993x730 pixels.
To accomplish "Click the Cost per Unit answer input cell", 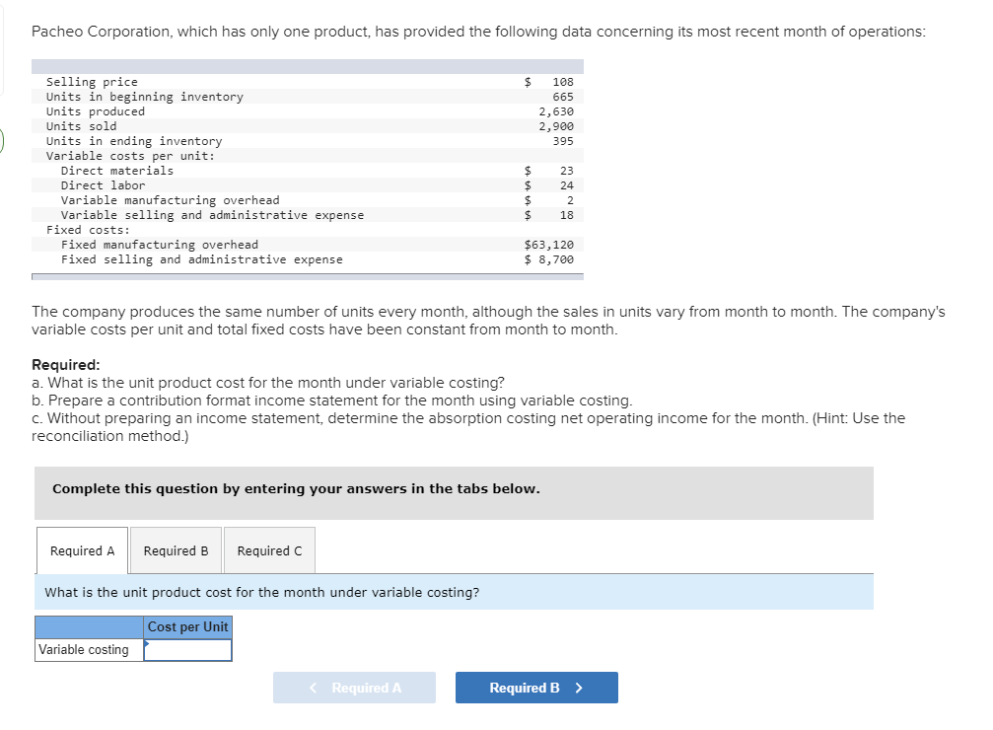I will tap(187, 649).
